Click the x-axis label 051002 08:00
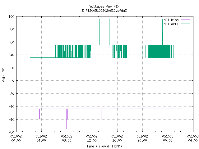The height and width of the screenshot is (149, 199). coord(67,138)
